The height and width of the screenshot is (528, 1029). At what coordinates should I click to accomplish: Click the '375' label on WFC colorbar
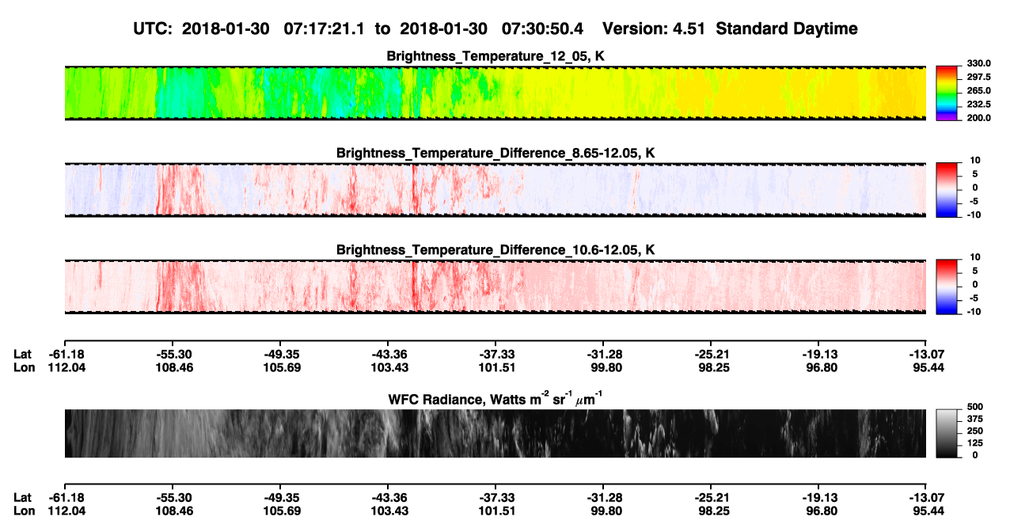[974, 419]
